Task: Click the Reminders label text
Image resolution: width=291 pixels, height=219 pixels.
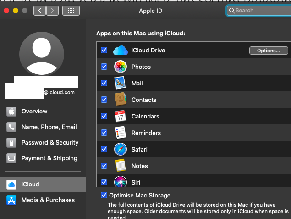Action: (x=146, y=133)
